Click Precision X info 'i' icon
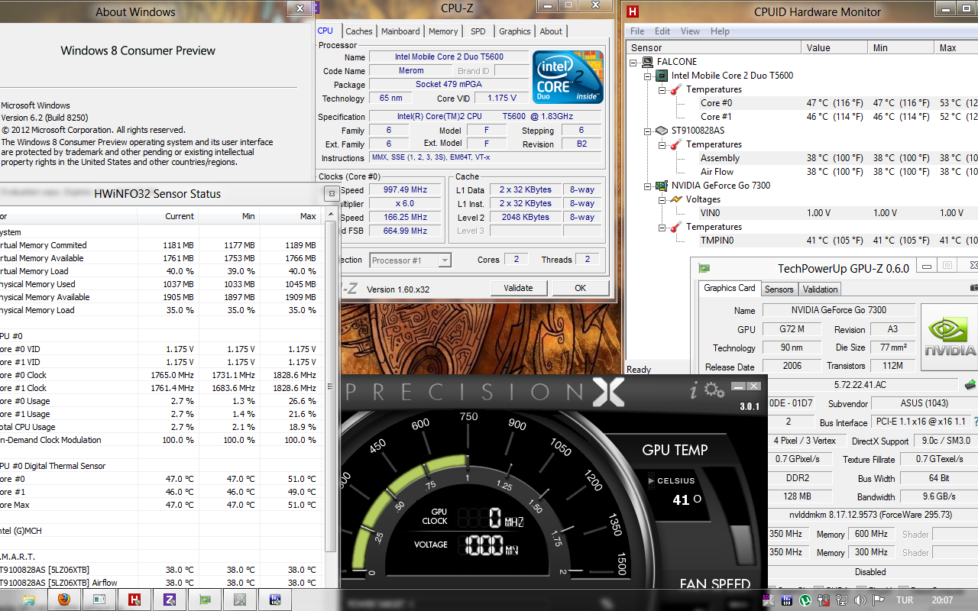The image size is (978, 611). coord(694,391)
